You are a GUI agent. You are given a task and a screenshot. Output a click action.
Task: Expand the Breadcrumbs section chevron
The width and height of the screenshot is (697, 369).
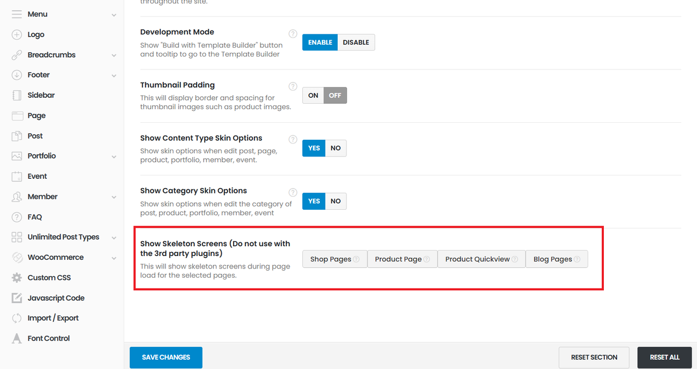pyautogui.click(x=114, y=55)
